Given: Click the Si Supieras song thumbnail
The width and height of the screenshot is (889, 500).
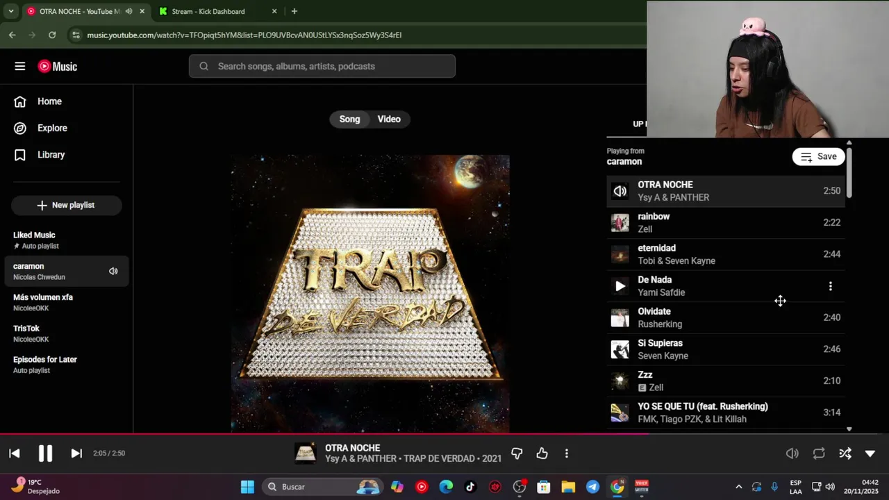Looking at the screenshot, I should click(x=620, y=349).
